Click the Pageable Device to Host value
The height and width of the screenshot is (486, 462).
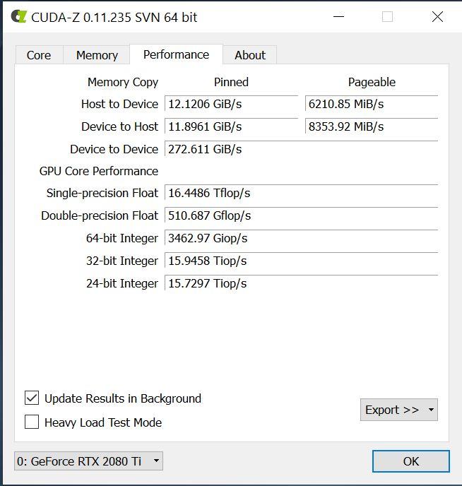click(x=371, y=126)
